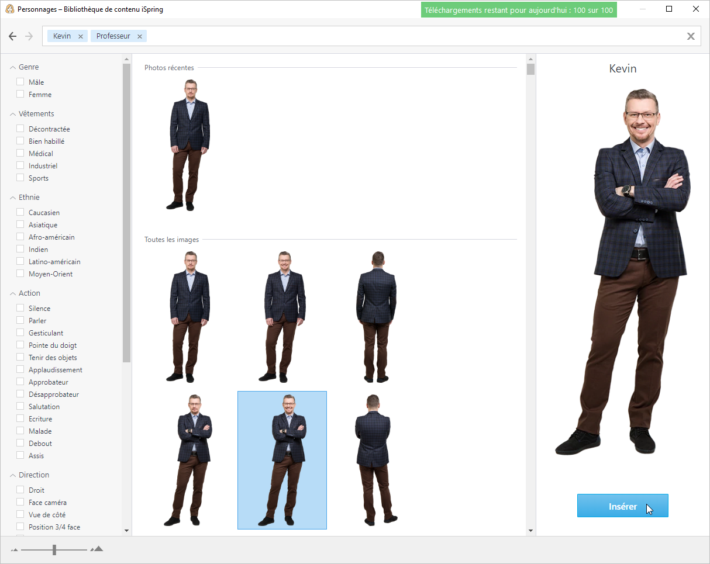Screen dimensions: 710x564
Task: Check the Caucasien ethnicity filter
Action: click(x=20, y=212)
